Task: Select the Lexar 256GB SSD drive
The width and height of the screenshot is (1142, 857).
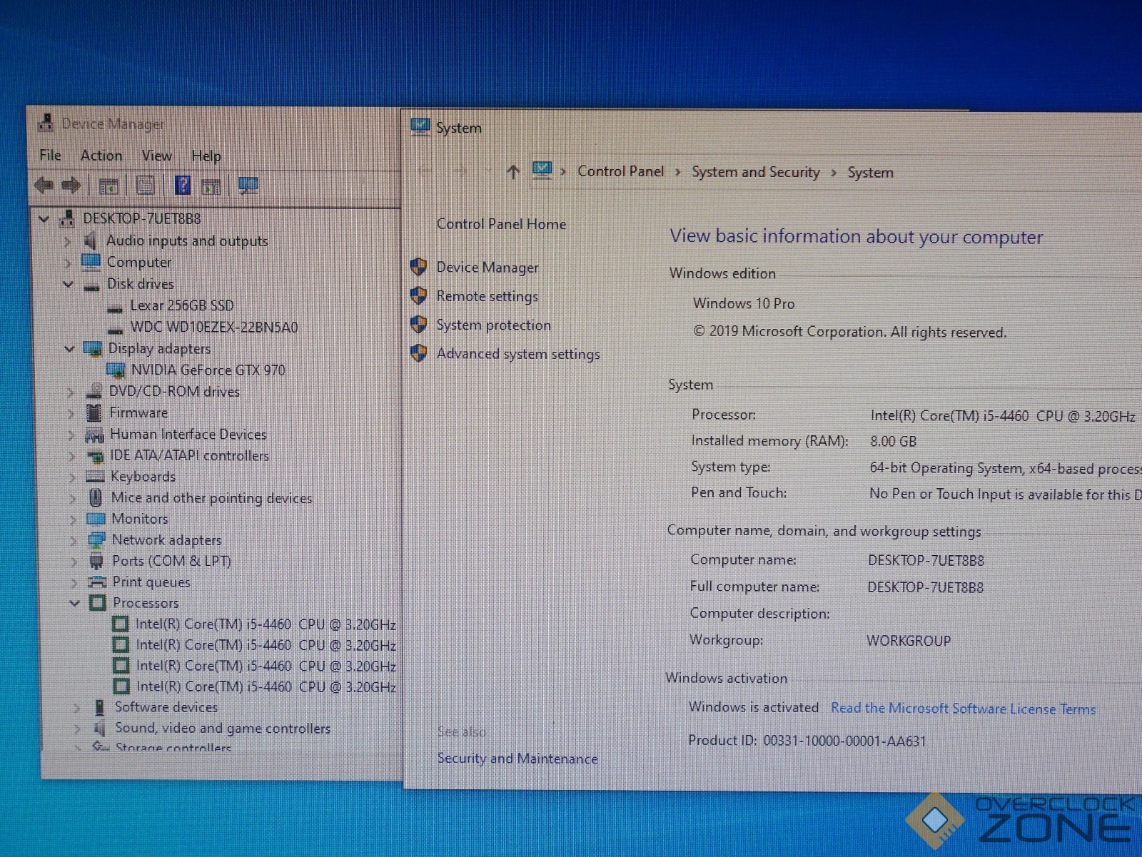Action: pyautogui.click(x=181, y=305)
